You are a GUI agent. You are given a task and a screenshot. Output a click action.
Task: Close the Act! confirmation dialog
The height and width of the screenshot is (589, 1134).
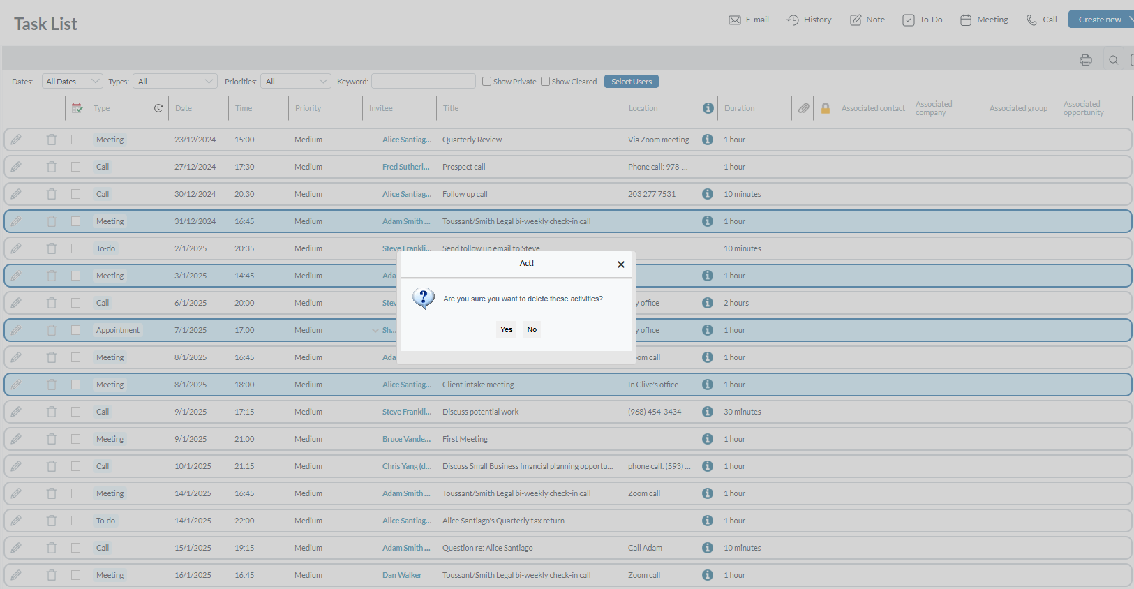[621, 264]
